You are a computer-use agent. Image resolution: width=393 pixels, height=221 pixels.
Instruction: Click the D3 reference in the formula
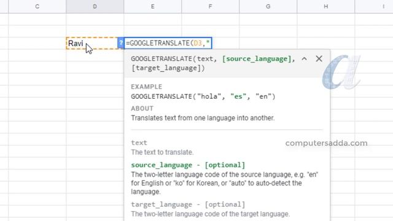198,44
